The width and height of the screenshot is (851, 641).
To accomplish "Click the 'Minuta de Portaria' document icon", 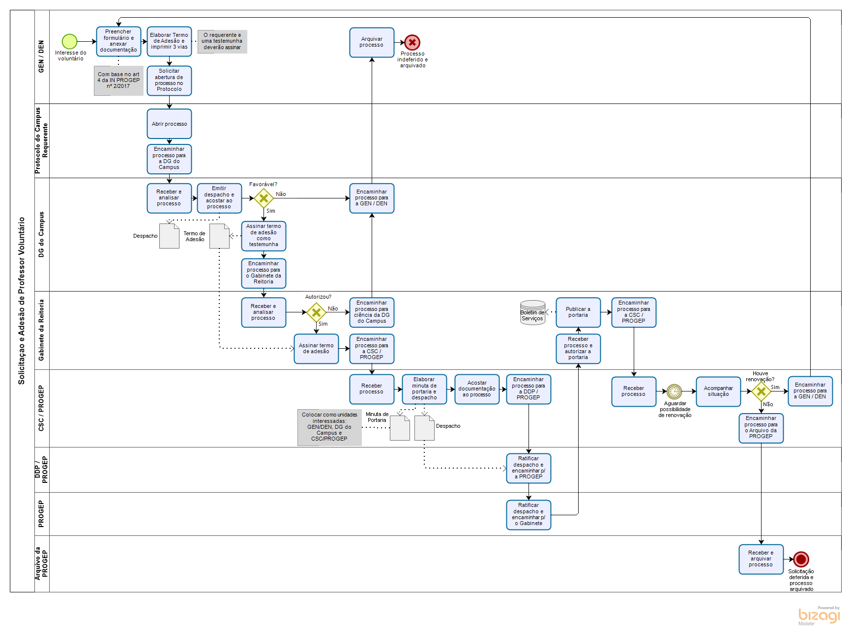I will click(x=400, y=428).
